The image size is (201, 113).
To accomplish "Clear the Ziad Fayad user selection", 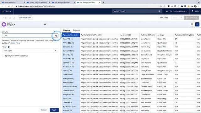I will tap(56, 51).
